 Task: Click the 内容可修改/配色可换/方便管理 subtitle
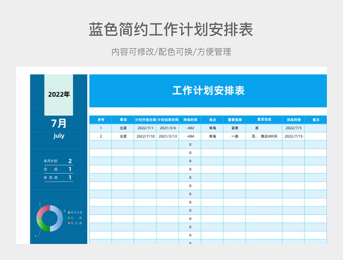(x=171, y=52)
